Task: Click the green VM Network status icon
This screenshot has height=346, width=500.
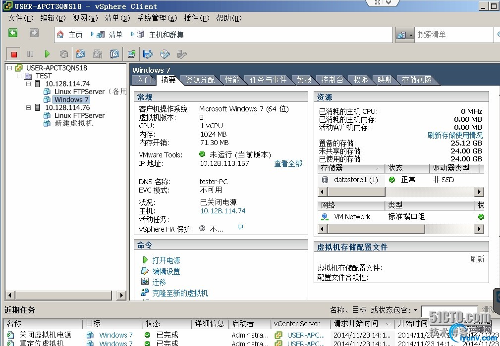Action: (481, 217)
